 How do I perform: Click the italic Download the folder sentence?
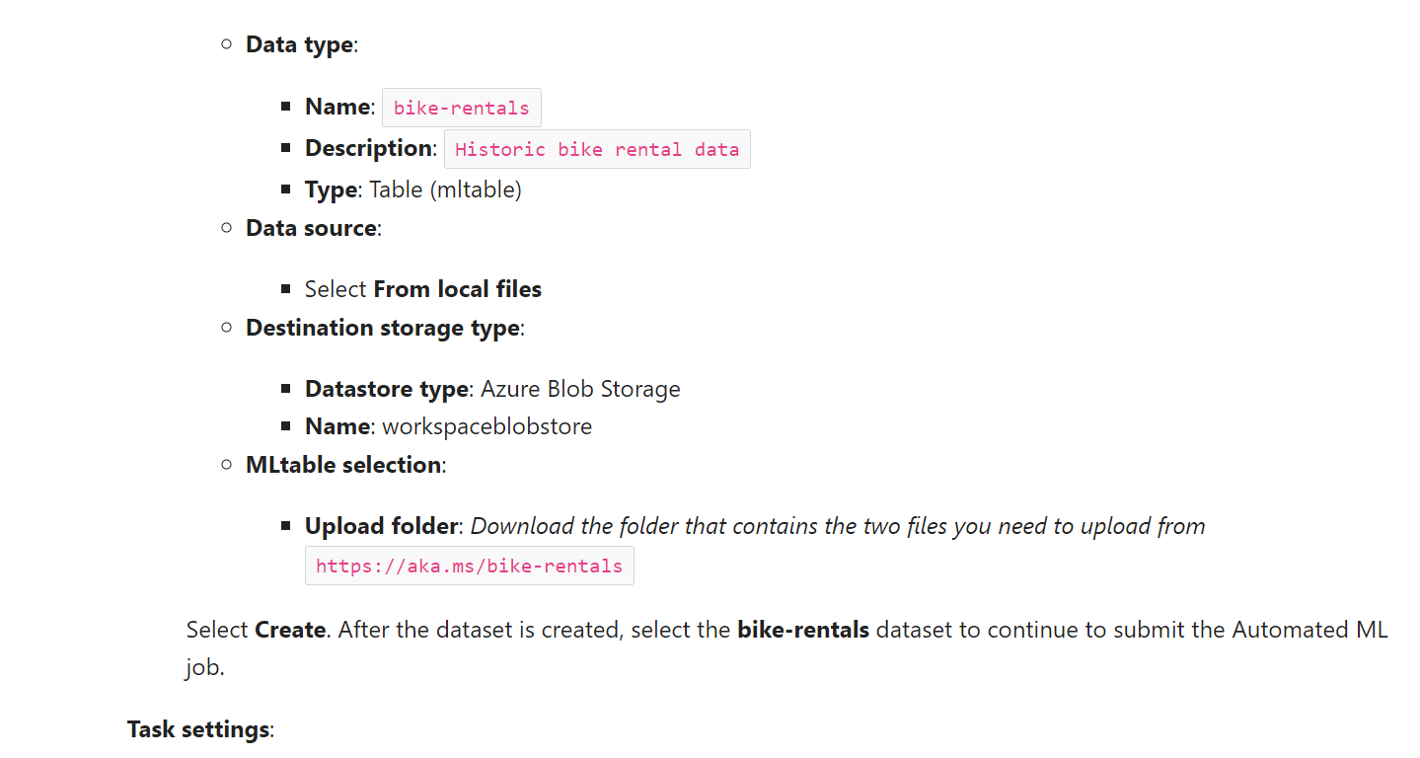pos(838,526)
